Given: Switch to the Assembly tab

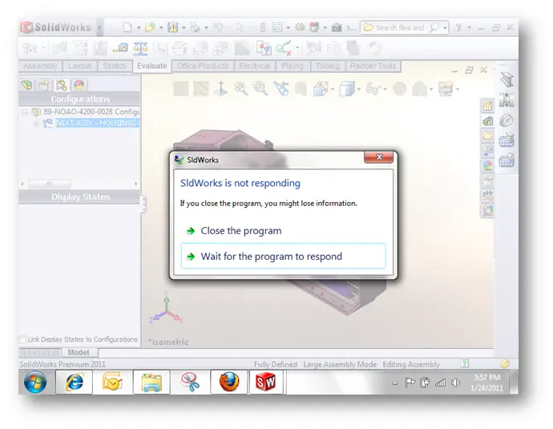Looking at the screenshot, I should [40, 66].
